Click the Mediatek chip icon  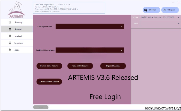(x=10, y=36)
